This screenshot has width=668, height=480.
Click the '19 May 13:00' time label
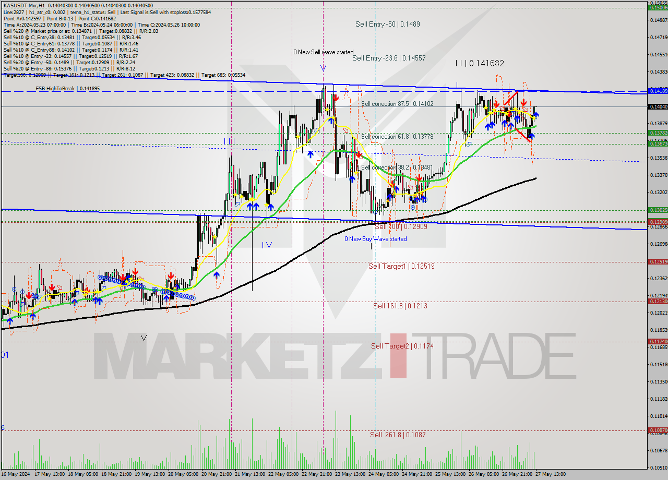click(x=150, y=474)
